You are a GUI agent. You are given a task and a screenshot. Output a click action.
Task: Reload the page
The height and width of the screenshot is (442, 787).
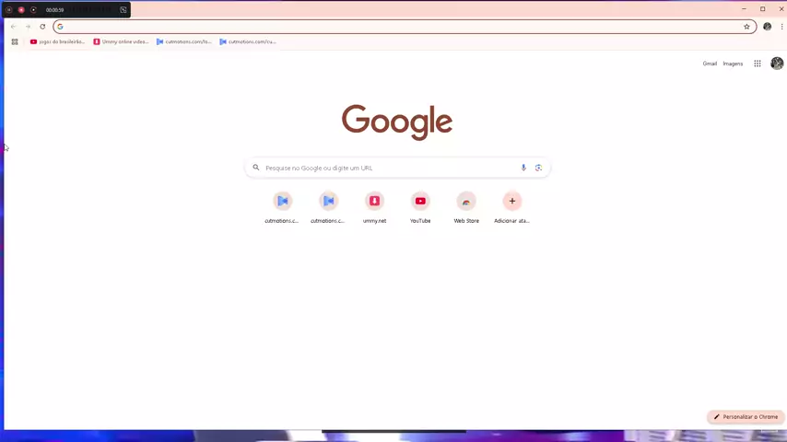tap(42, 27)
